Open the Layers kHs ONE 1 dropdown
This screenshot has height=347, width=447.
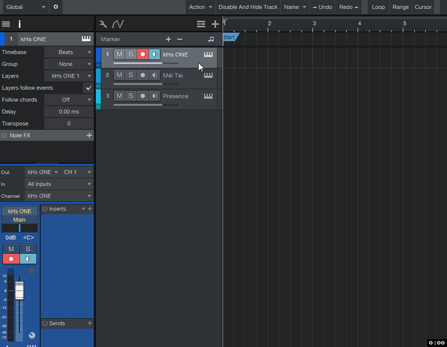[69, 76]
